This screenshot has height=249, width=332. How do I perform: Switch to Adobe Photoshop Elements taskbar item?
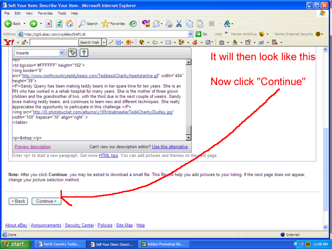pos(164,244)
